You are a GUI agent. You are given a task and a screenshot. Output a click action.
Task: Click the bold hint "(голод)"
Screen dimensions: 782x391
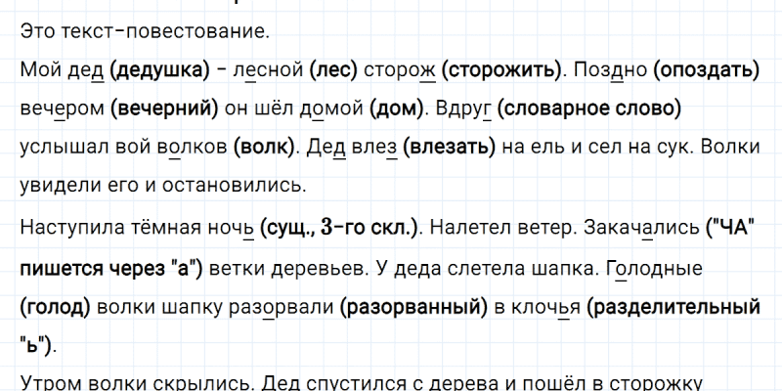click(54, 305)
